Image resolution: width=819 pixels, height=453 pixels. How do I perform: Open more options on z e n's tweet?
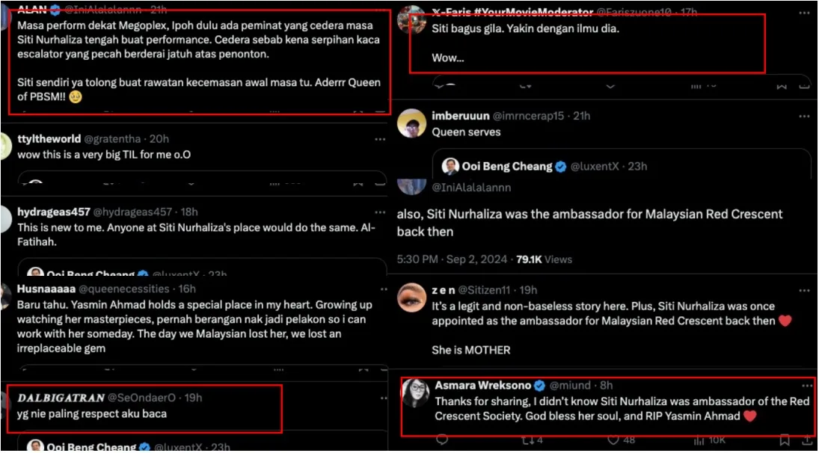(804, 290)
